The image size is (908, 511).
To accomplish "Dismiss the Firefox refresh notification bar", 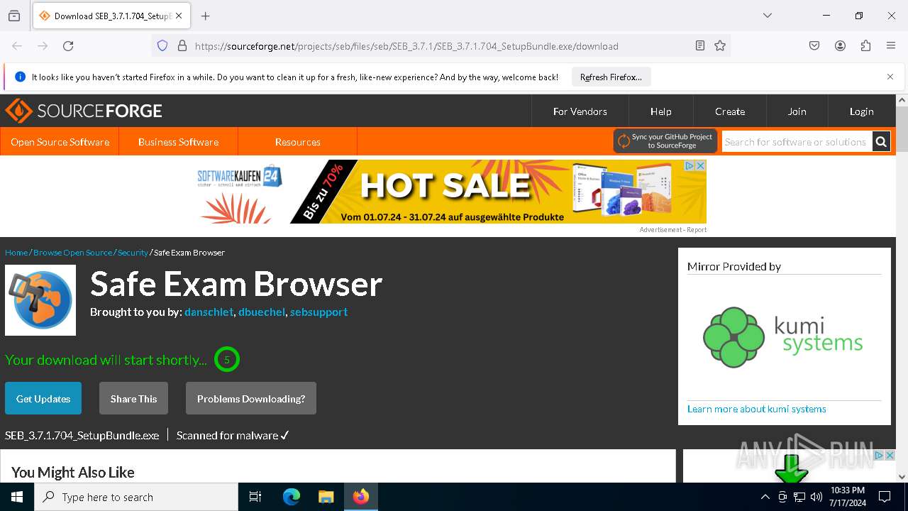I will 890,77.
